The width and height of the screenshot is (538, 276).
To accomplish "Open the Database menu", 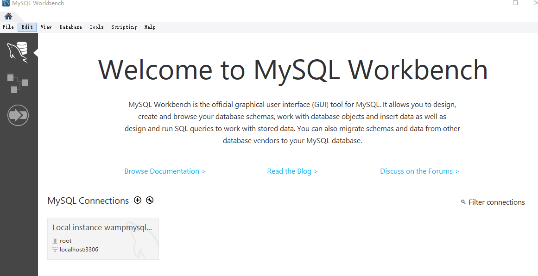I will coord(70,27).
